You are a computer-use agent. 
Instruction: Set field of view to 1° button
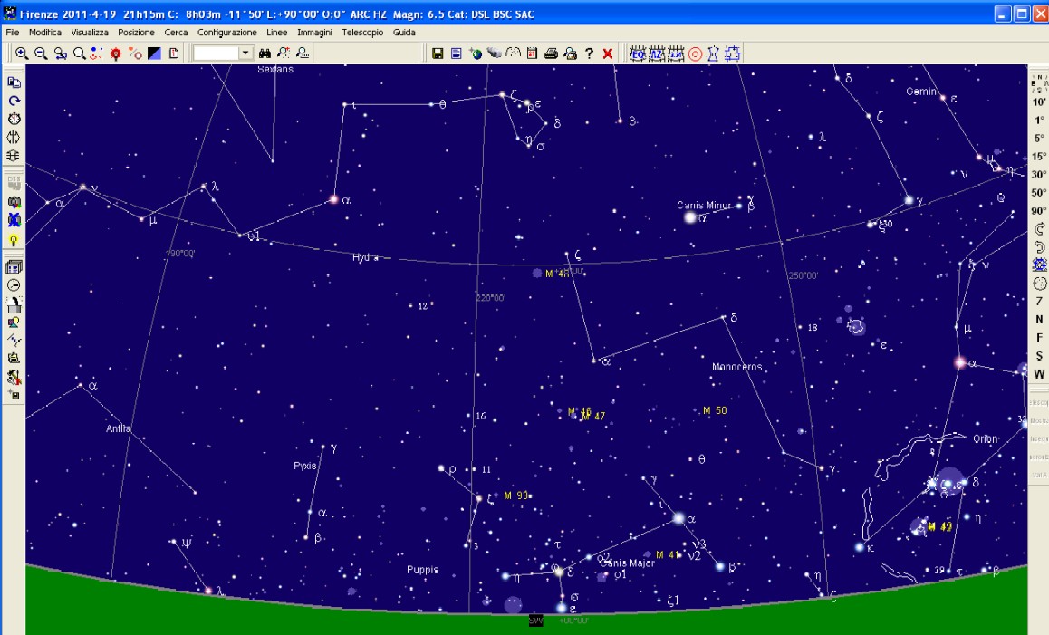click(x=1039, y=120)
